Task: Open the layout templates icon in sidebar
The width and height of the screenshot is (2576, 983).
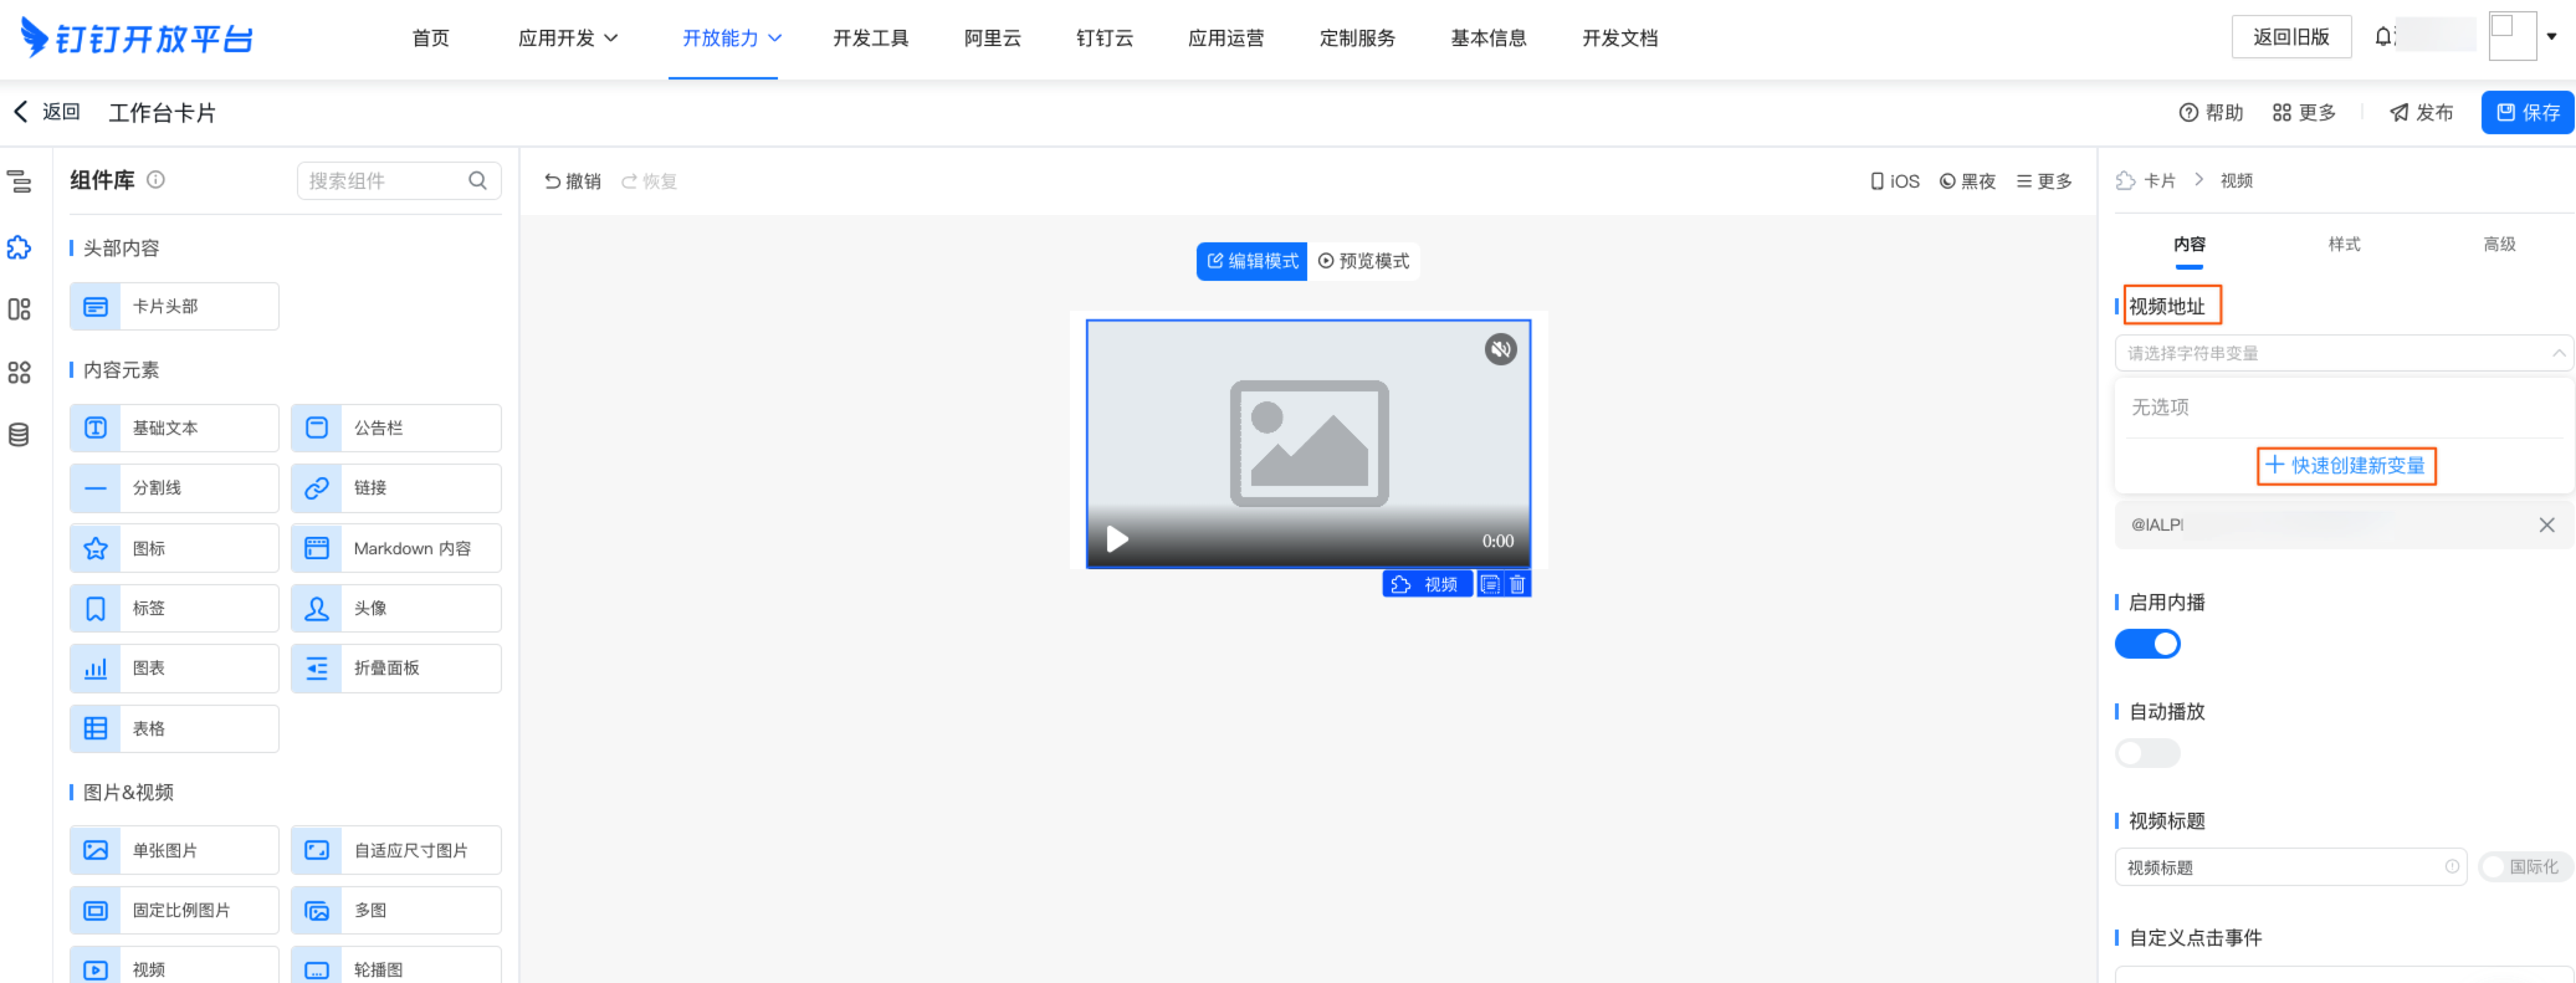Action: [19, 309]
